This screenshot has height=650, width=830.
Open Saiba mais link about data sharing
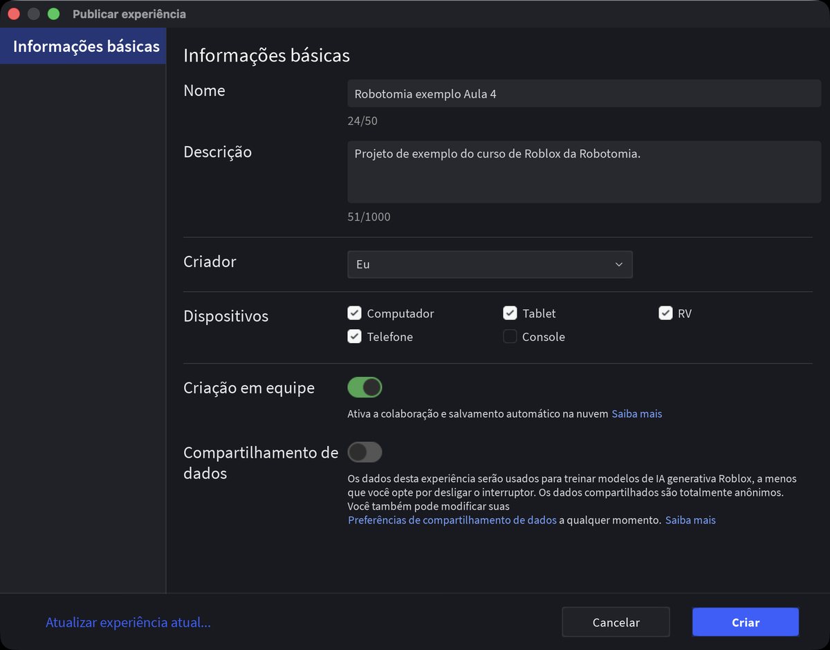[690, 520]
